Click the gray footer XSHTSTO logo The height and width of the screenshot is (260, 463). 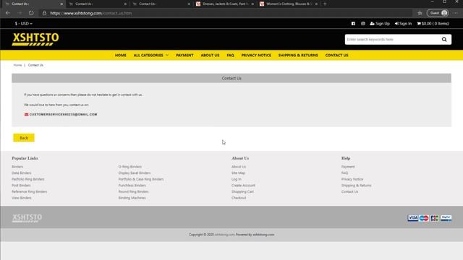click(x=27, y=218)
